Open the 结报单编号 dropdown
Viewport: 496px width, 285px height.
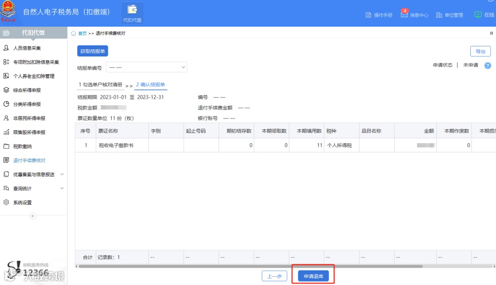pos(147,67)
